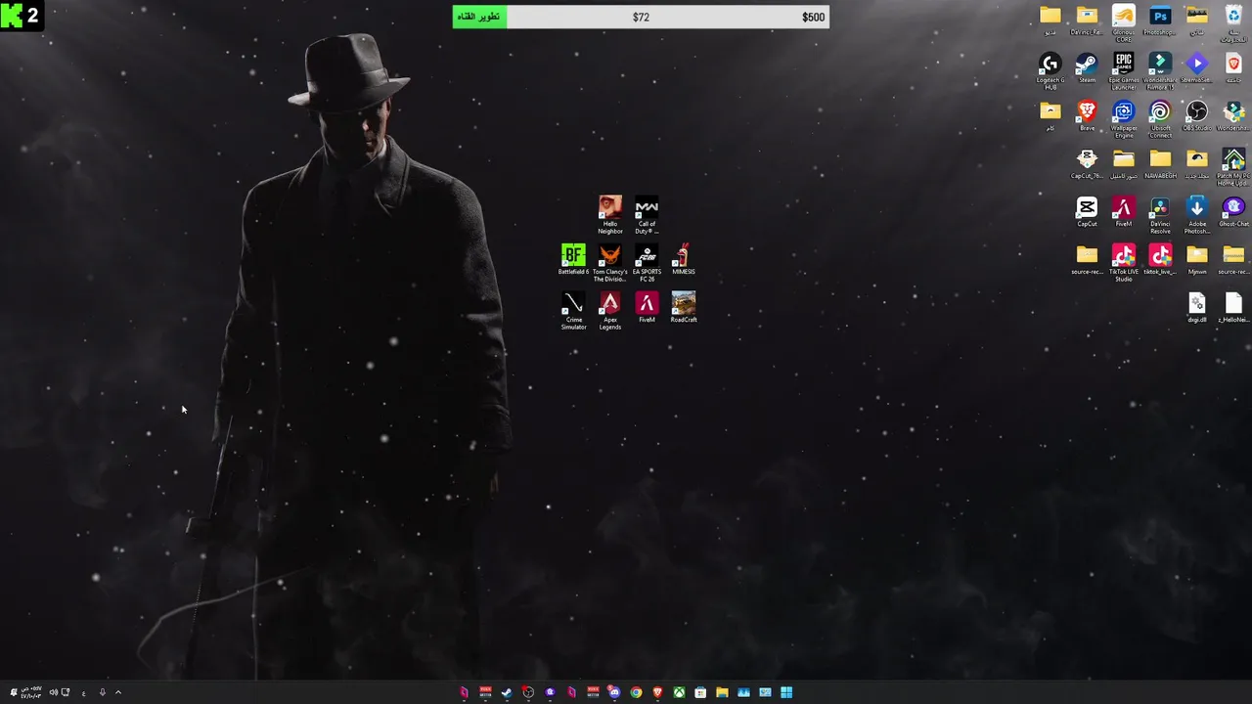Open the taskbar clock and date
The width and height of the screenshot is (1252, 704).
tap(31, 692)
